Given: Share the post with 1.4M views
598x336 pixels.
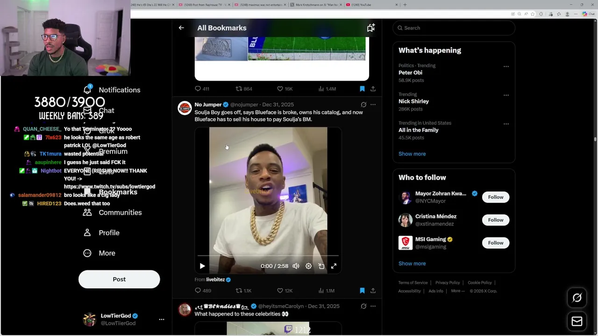Looking at the screenshot, I should [x=373, y=89].
